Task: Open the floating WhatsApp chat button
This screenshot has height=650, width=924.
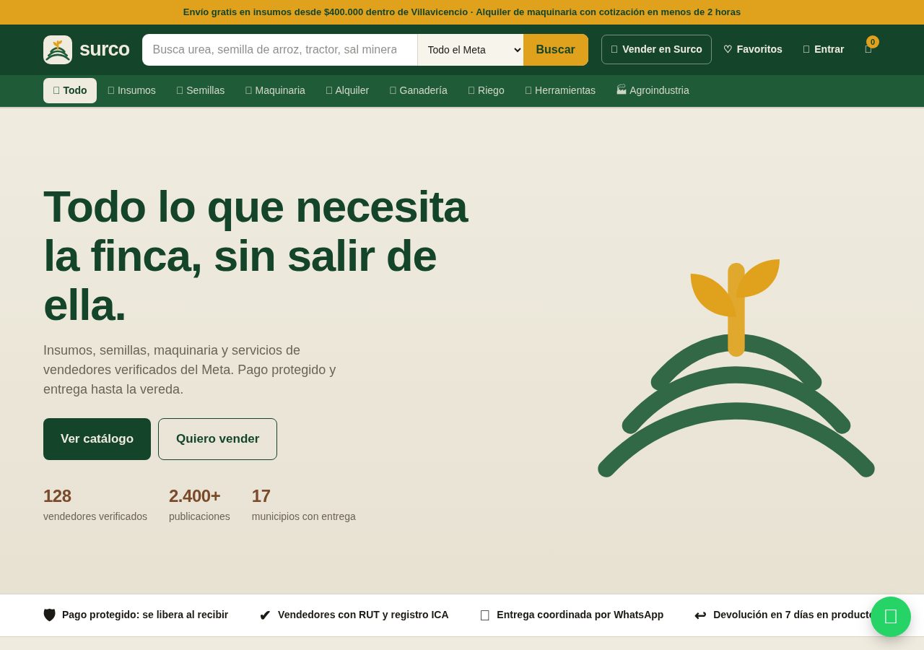Action: point(891,617)
